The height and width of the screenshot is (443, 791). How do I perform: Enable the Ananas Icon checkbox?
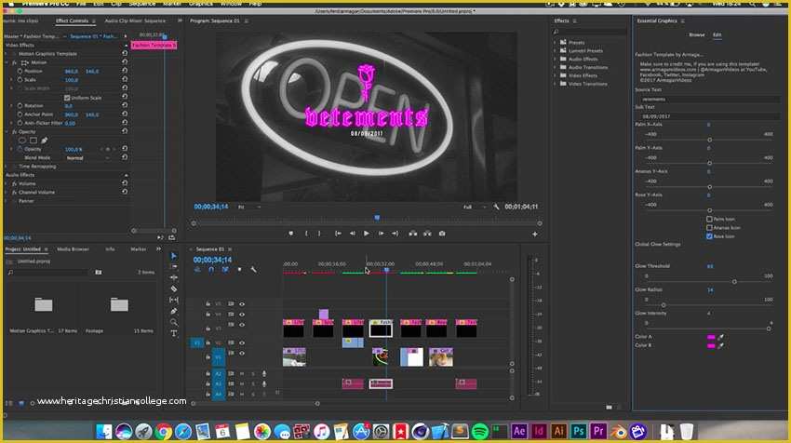pyautogui.click(x=709, y=228)
